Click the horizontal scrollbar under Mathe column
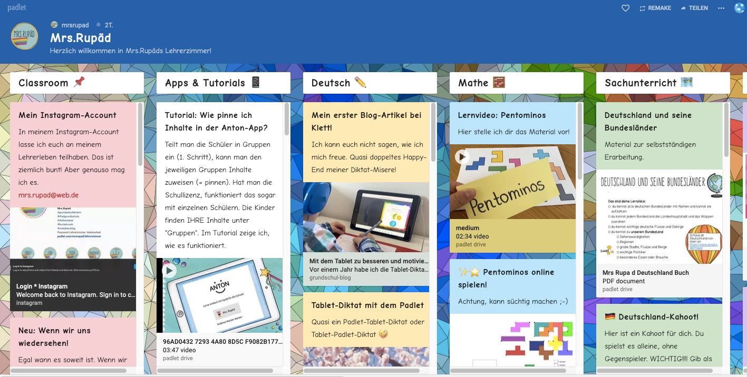Screen dimensions: 747x377 click(x=508, y=371)
